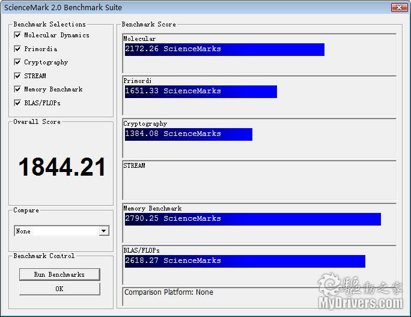The height and width of the screenshot is (317, 411).
Task: Click the BLAS/FLOPs score bar
Action: point(245,261)
